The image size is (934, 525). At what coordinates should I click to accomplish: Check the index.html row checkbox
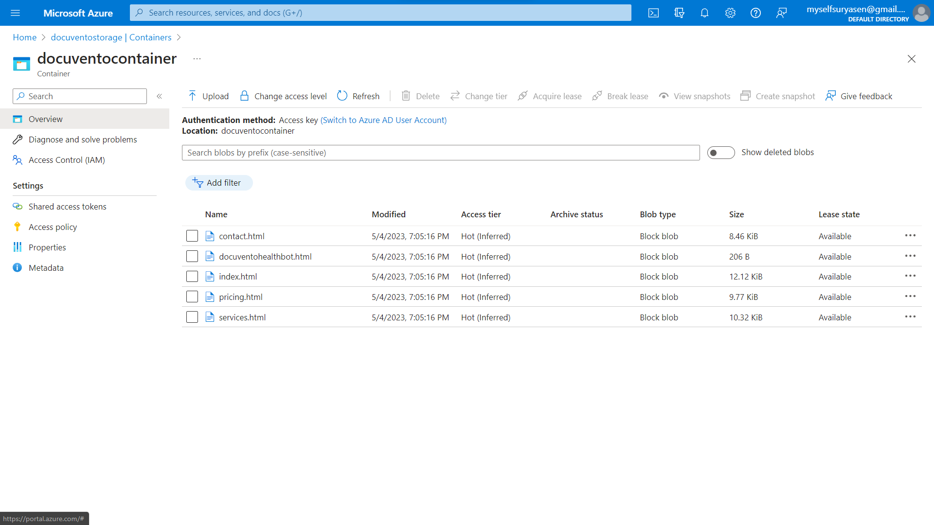pos(192,277)
